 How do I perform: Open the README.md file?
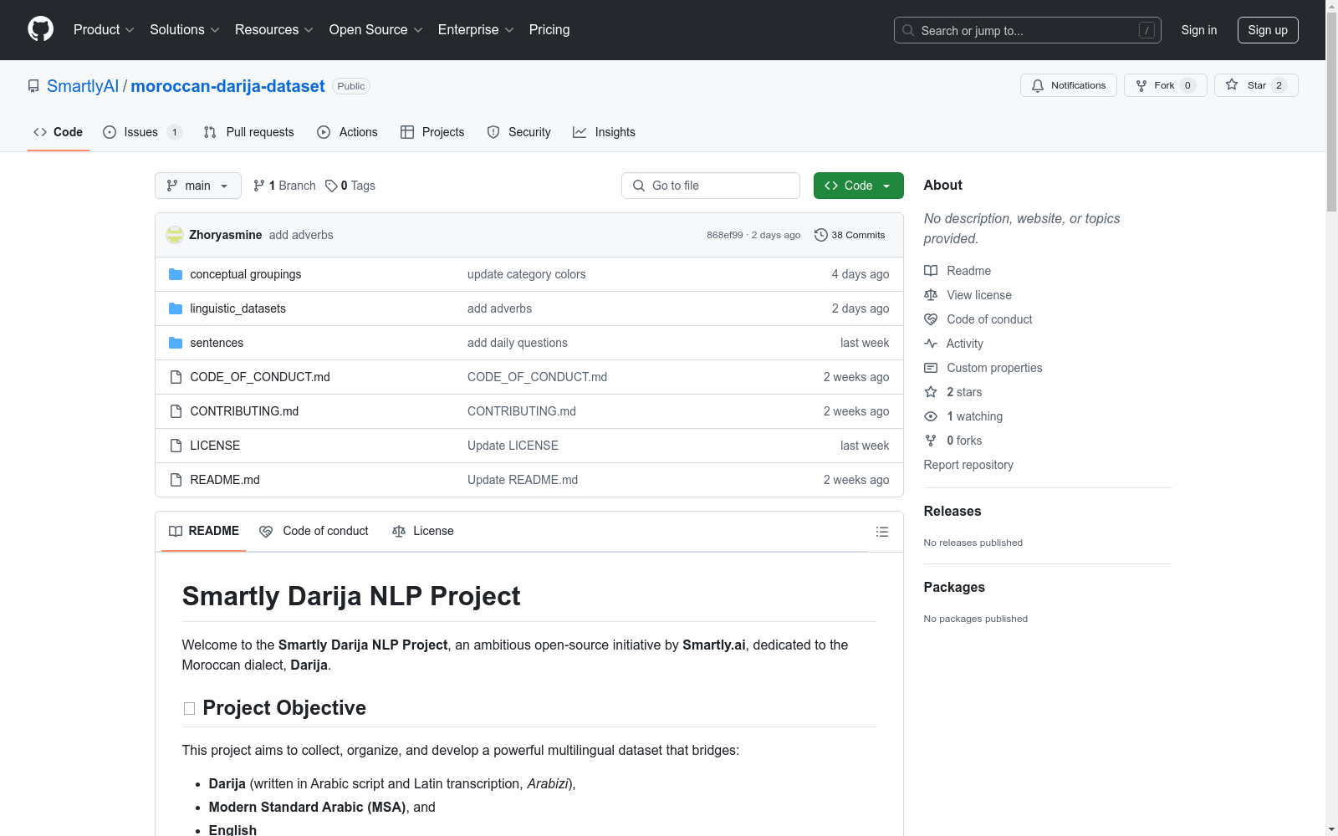[x=225, y=480]
